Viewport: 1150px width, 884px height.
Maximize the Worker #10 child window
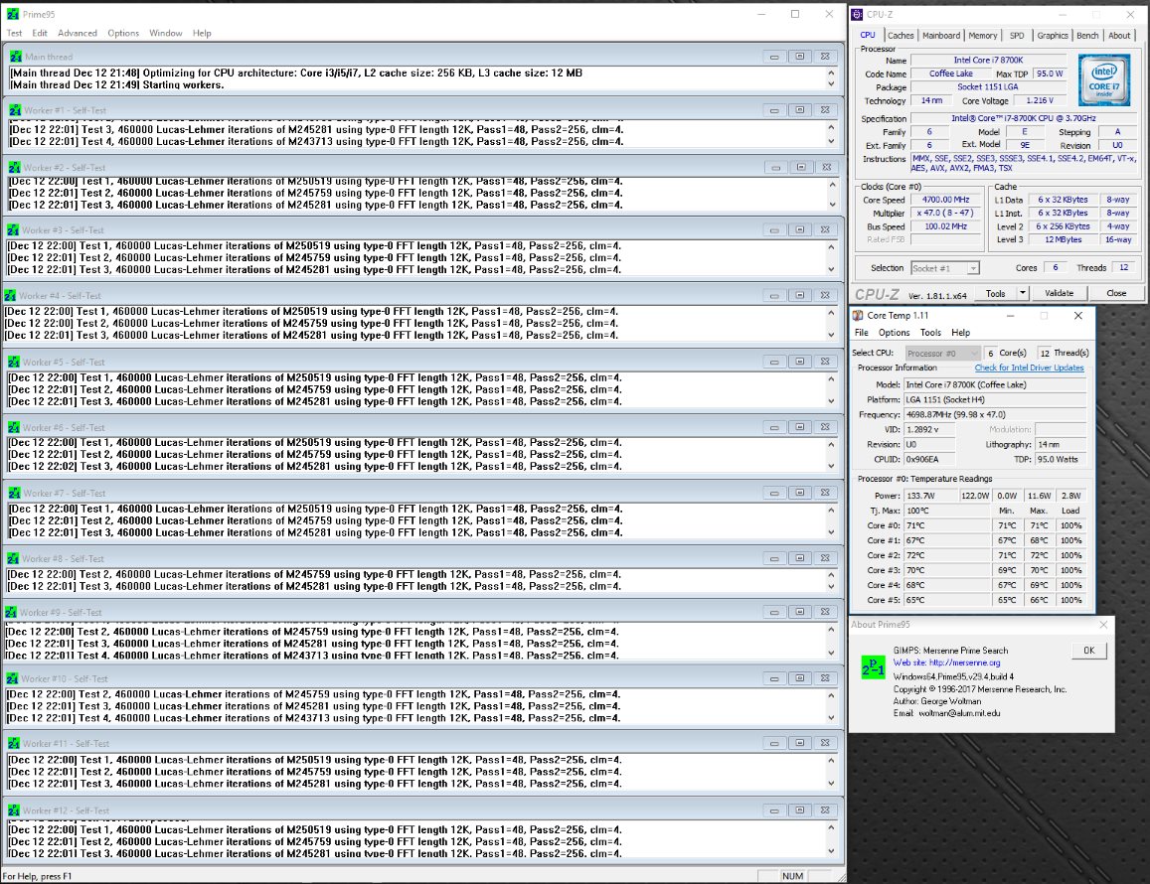tap(799, 678)
